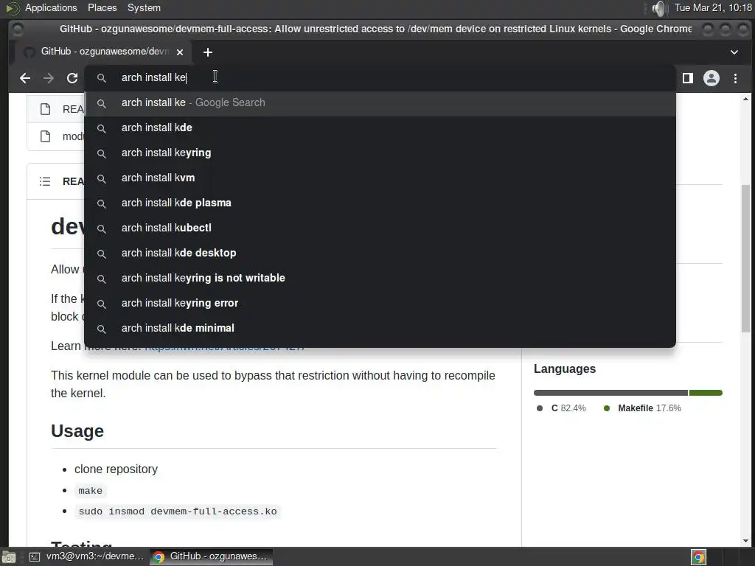Open the Chrome profile avatar menu
The image size is (755, 566).
(711, 78)
